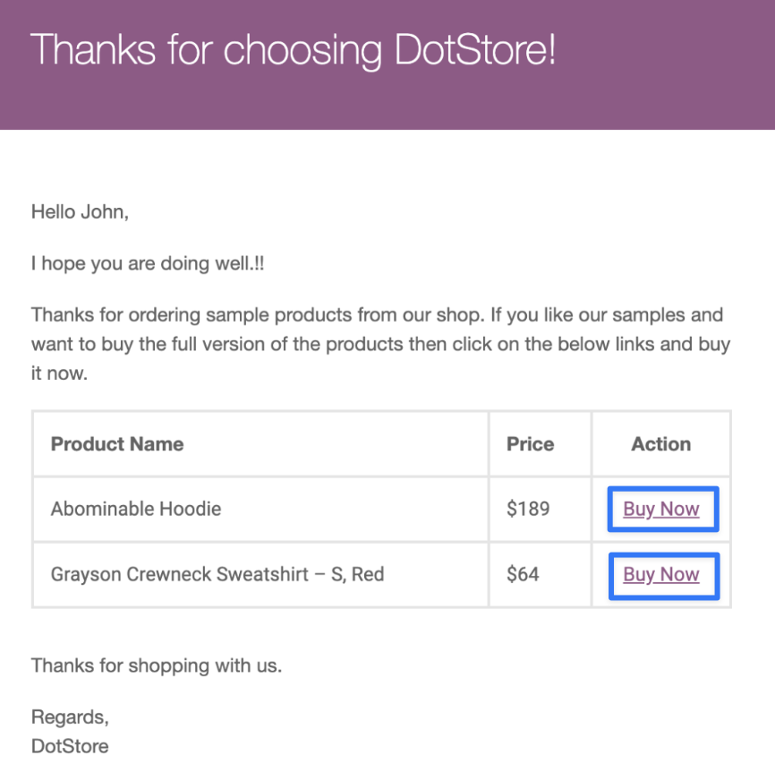Click the 'Thanks for choosing DotStore!' heading
The width and height of the screenshot is (775, 781).
293,50
